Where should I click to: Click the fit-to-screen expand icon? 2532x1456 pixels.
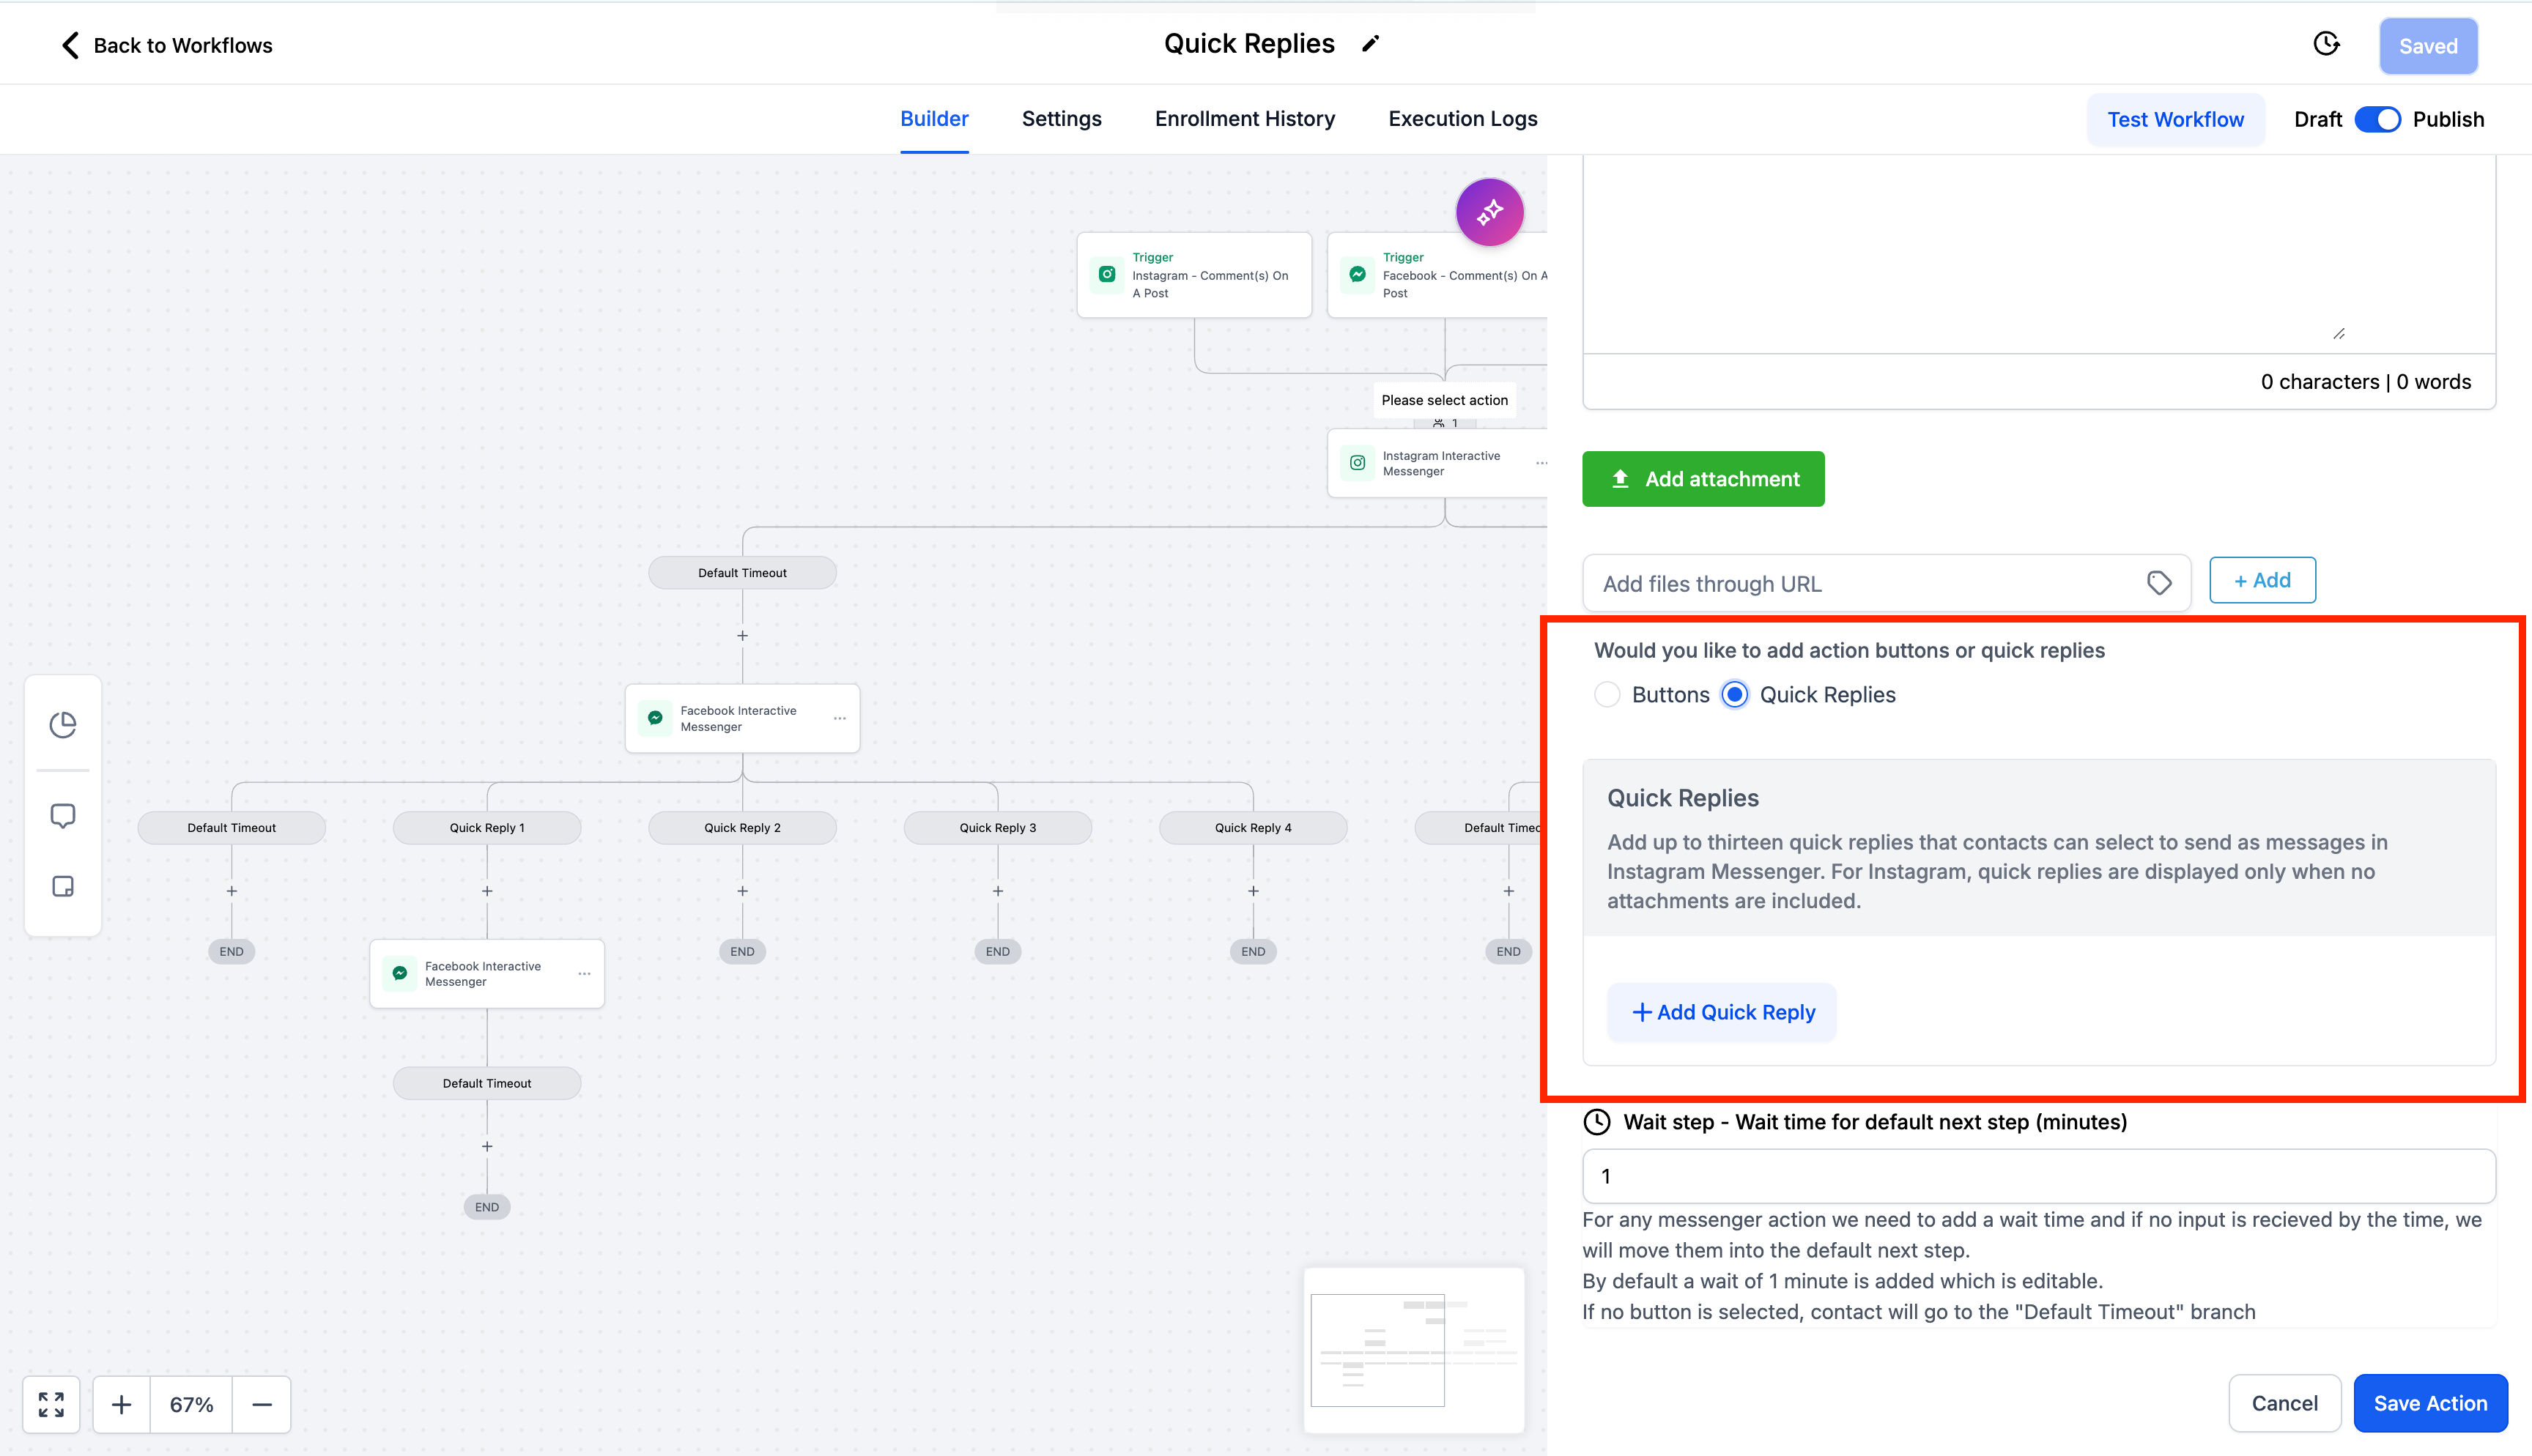pyautogui.click(x=51, y=1404)
